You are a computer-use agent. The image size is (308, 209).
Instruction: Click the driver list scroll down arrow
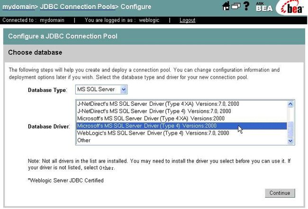pos(290,141)
